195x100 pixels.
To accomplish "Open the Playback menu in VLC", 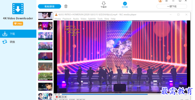I will 67,19.
